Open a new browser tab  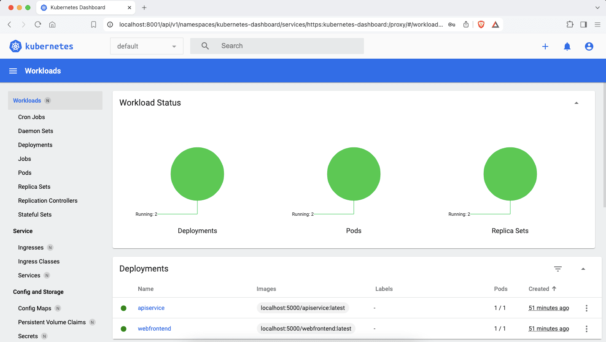pos(144,8)
